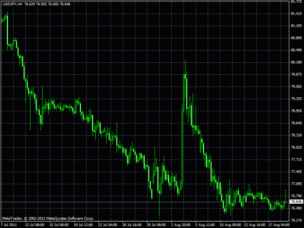Image resolution: width=304 pixels, height=228 pixels.
Task: Click the 77.095 price axis label
Action: (x=296, y=184)
